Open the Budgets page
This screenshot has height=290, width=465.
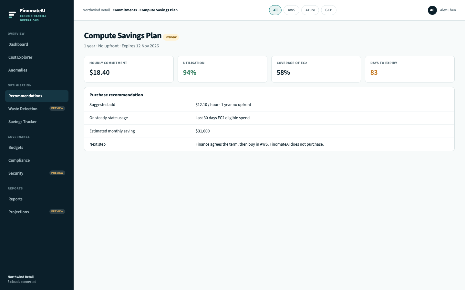[37, 148]
